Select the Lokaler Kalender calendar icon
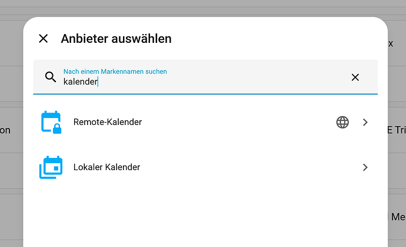Screen dimensions: 406x247 [51, 167]
